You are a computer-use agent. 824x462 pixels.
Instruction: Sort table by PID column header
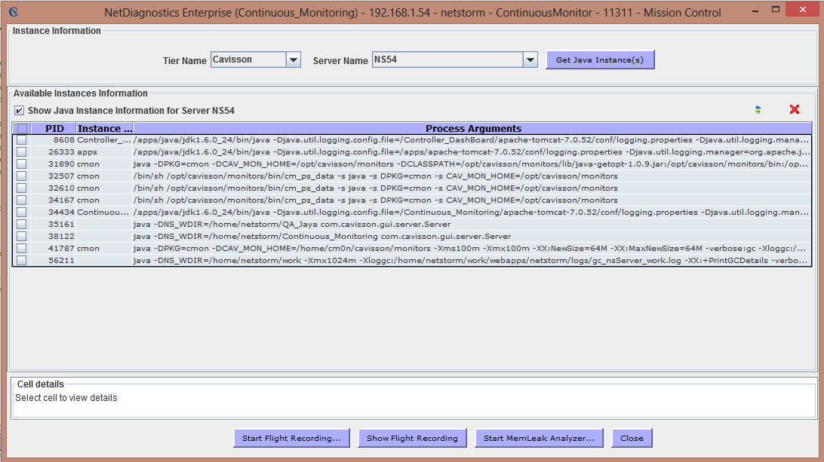(54, 129)
